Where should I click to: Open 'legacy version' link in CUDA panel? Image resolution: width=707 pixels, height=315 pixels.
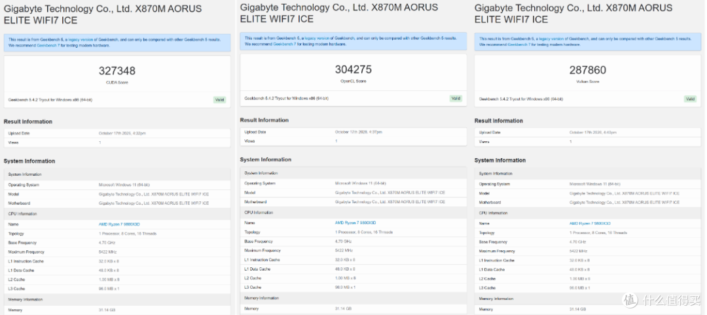point(81,40)
